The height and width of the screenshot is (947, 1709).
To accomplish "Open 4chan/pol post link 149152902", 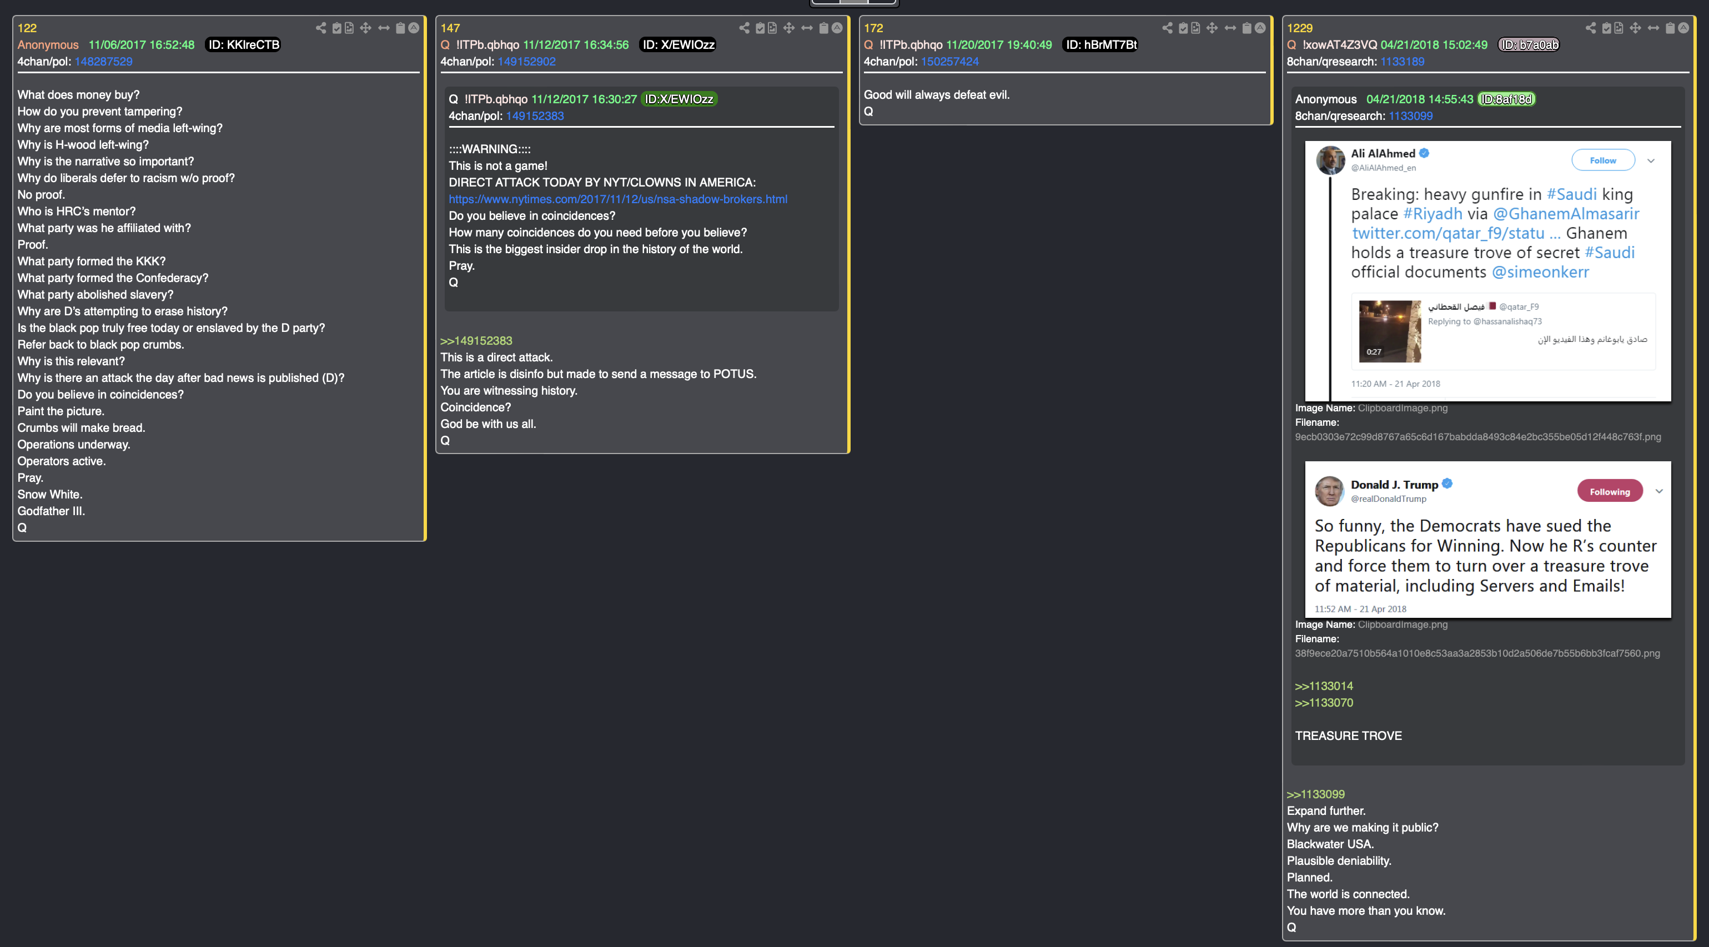I will click(527, 62).
